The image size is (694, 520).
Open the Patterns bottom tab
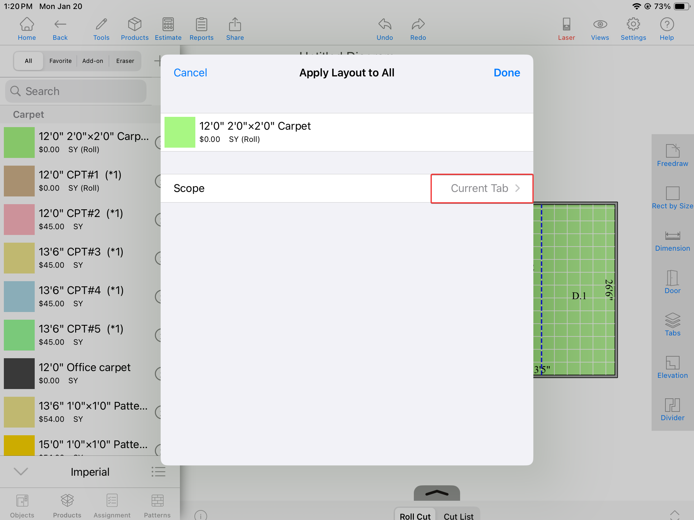(157, 506)
